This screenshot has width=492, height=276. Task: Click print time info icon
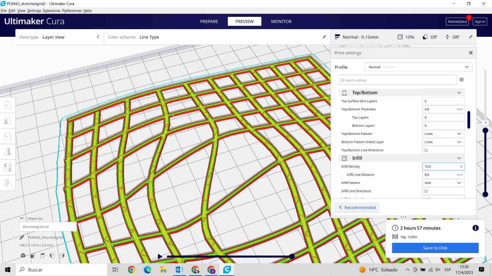click(475, 228)
